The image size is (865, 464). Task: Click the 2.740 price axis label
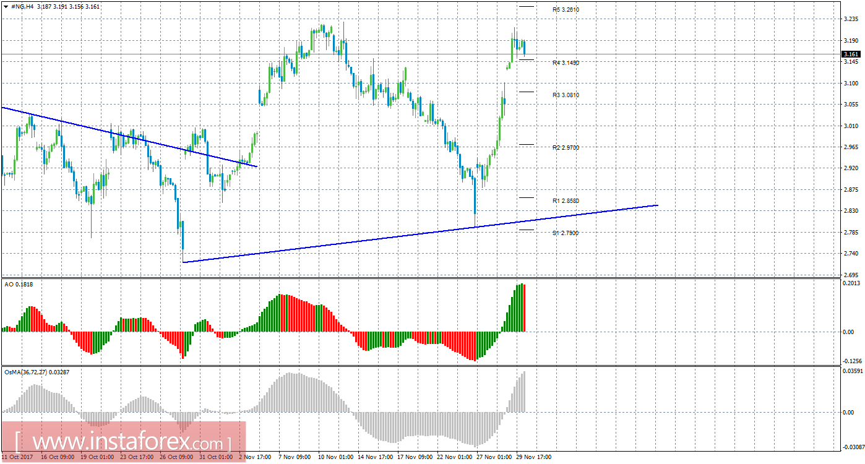851,254
